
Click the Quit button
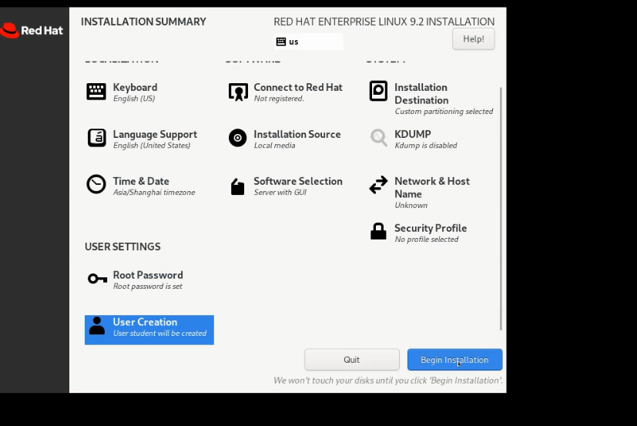coord(352,360)
